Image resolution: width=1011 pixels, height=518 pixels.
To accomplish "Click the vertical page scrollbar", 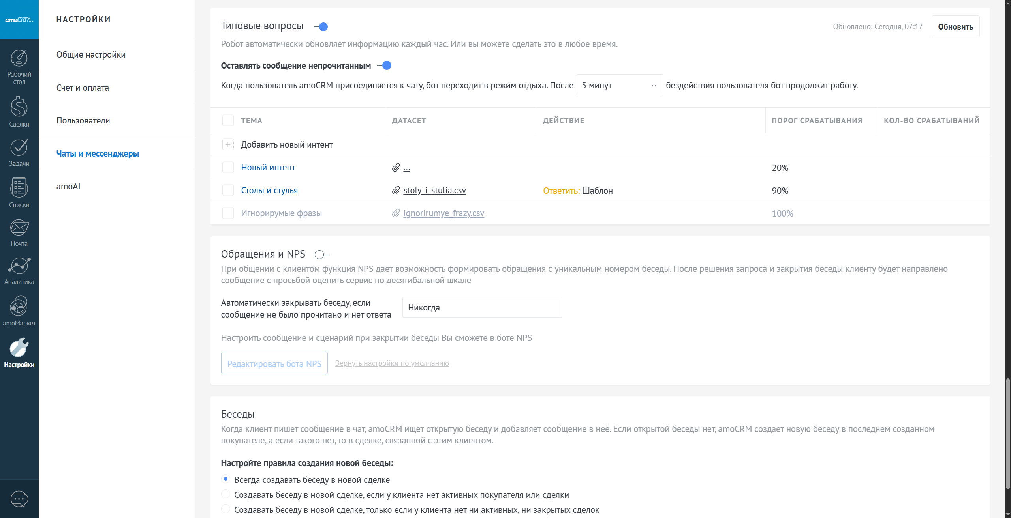I will click(1007, 434).
